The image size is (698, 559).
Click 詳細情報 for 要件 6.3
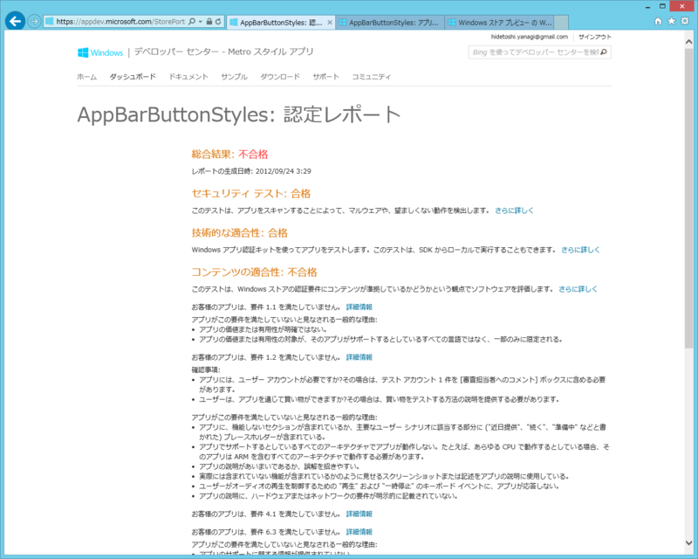point(359,532)
